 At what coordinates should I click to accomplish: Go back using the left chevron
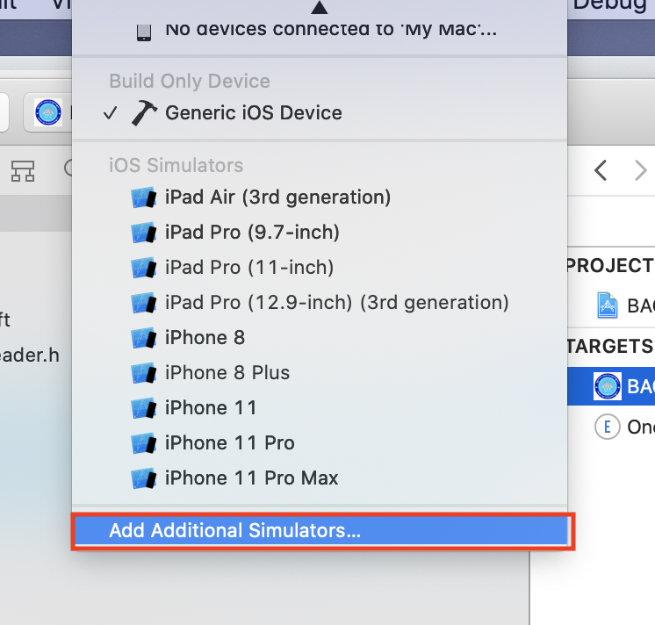click(x=601, y=170)
